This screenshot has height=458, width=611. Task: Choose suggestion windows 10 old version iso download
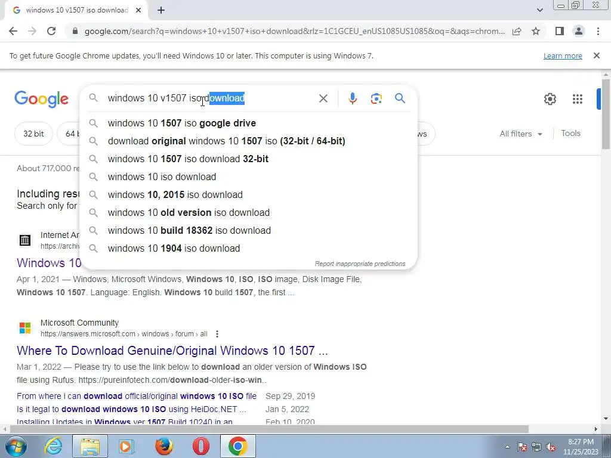pos(248,213)
